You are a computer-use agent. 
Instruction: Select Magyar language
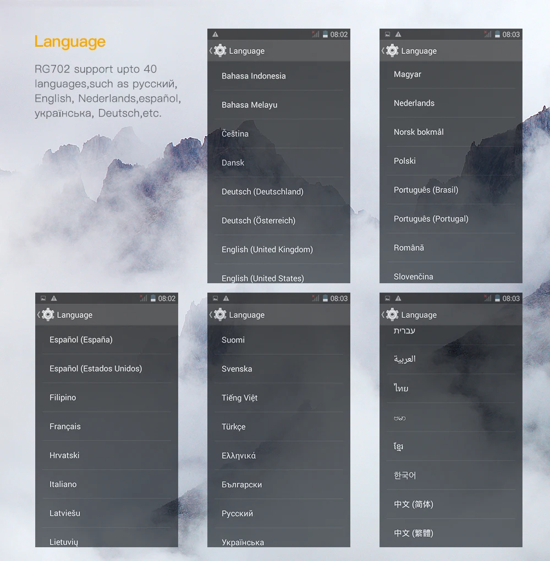(451, 74)
